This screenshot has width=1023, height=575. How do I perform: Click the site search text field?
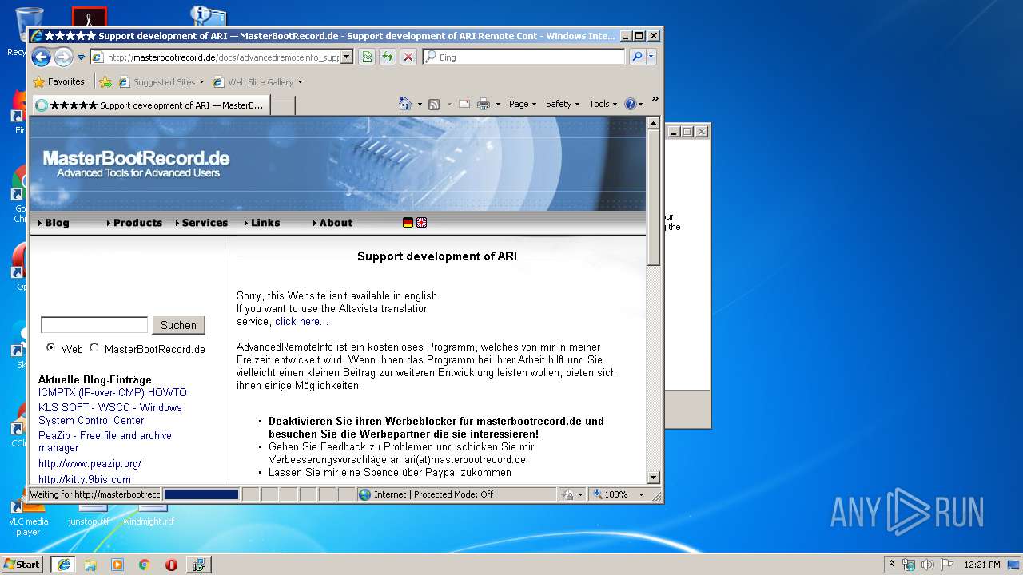click(94, 325)
